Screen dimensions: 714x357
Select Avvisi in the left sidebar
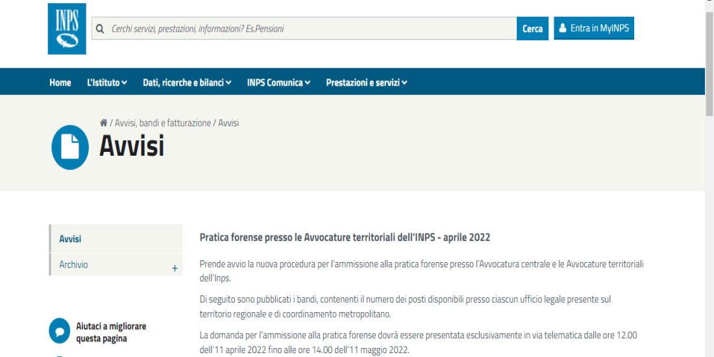tap(116, 239)
